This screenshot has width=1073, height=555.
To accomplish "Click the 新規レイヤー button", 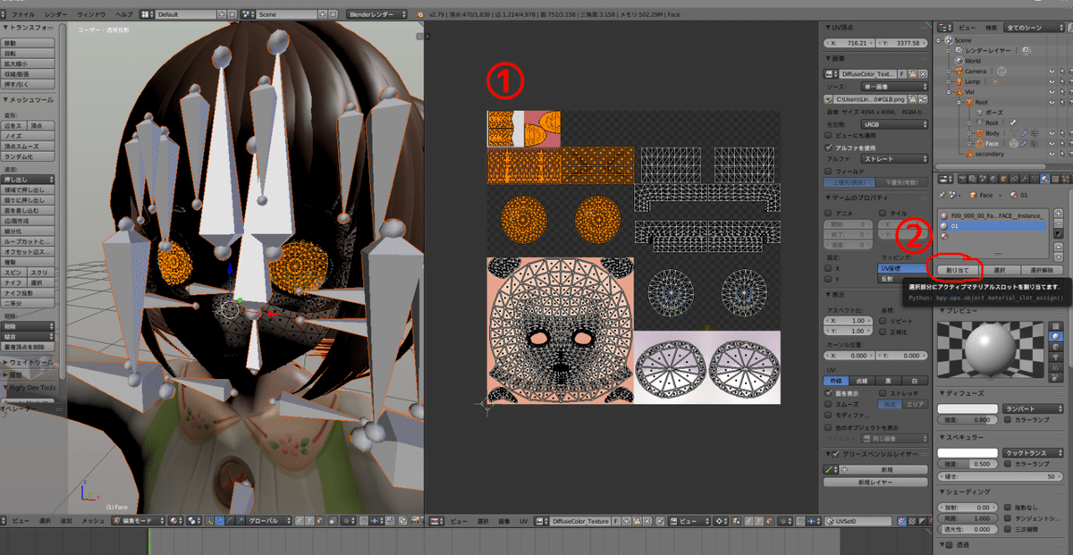I will coord(874,482).
